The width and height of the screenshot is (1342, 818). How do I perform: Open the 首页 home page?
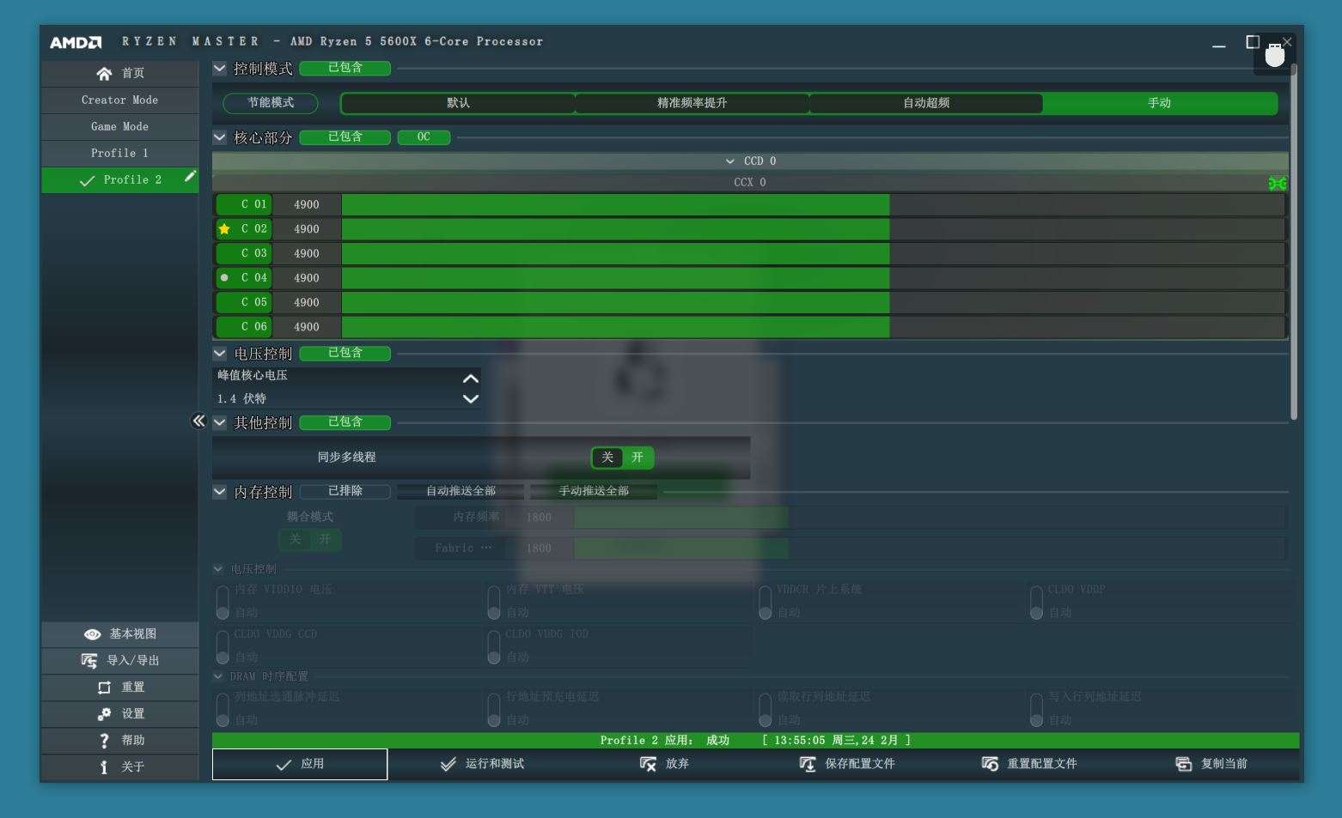point(119,73)
